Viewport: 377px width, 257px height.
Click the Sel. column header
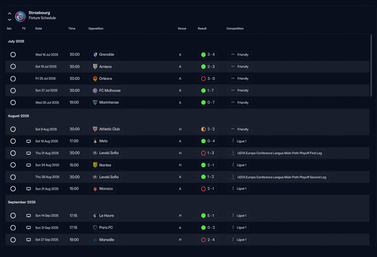[x=9, y=29]
